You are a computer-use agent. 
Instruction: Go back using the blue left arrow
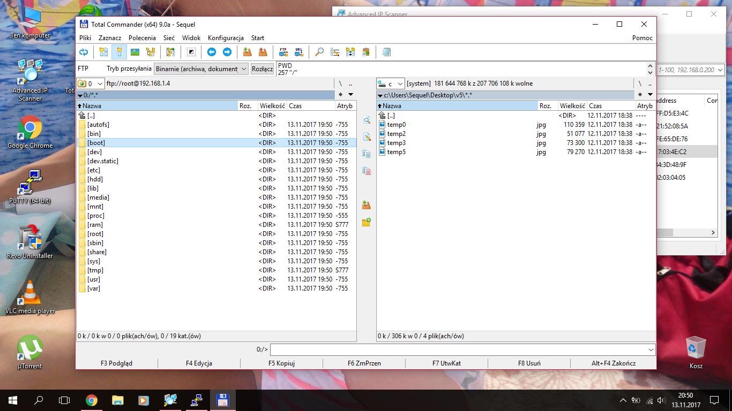tap(212, 52)
